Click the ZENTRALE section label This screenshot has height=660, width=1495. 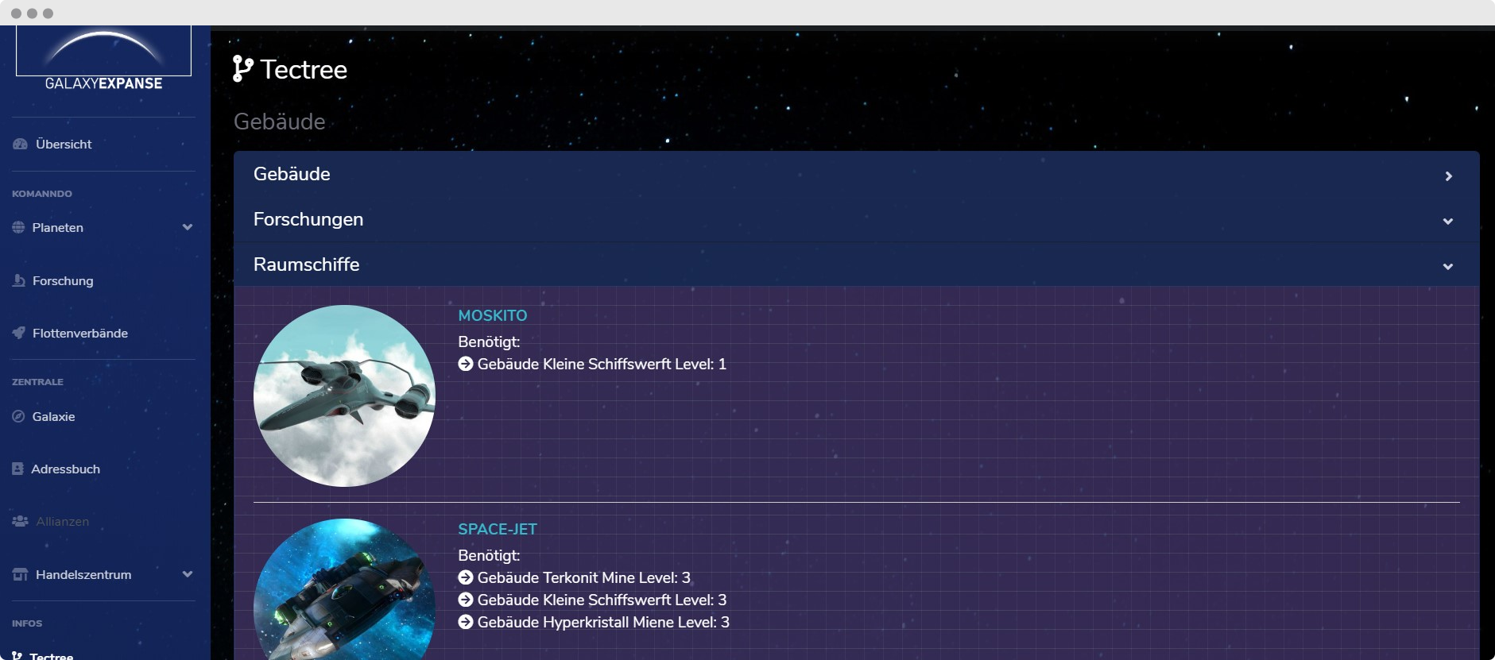click(x=37, y=382)
